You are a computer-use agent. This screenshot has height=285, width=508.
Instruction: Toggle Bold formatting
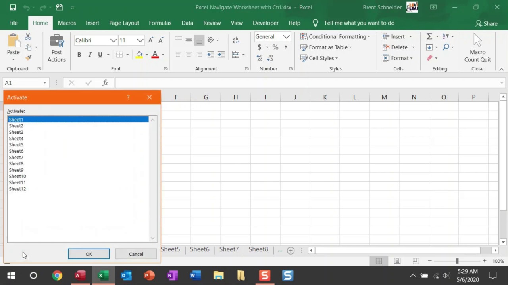point(79,55)
